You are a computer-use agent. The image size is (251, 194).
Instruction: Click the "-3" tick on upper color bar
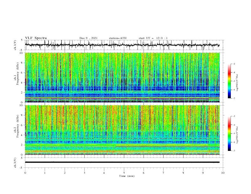click(234, 64)
